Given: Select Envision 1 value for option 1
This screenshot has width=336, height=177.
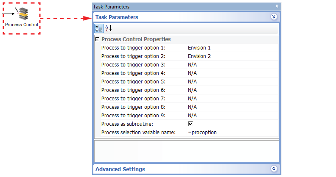Looking at the screenshot, I should 199,48.
